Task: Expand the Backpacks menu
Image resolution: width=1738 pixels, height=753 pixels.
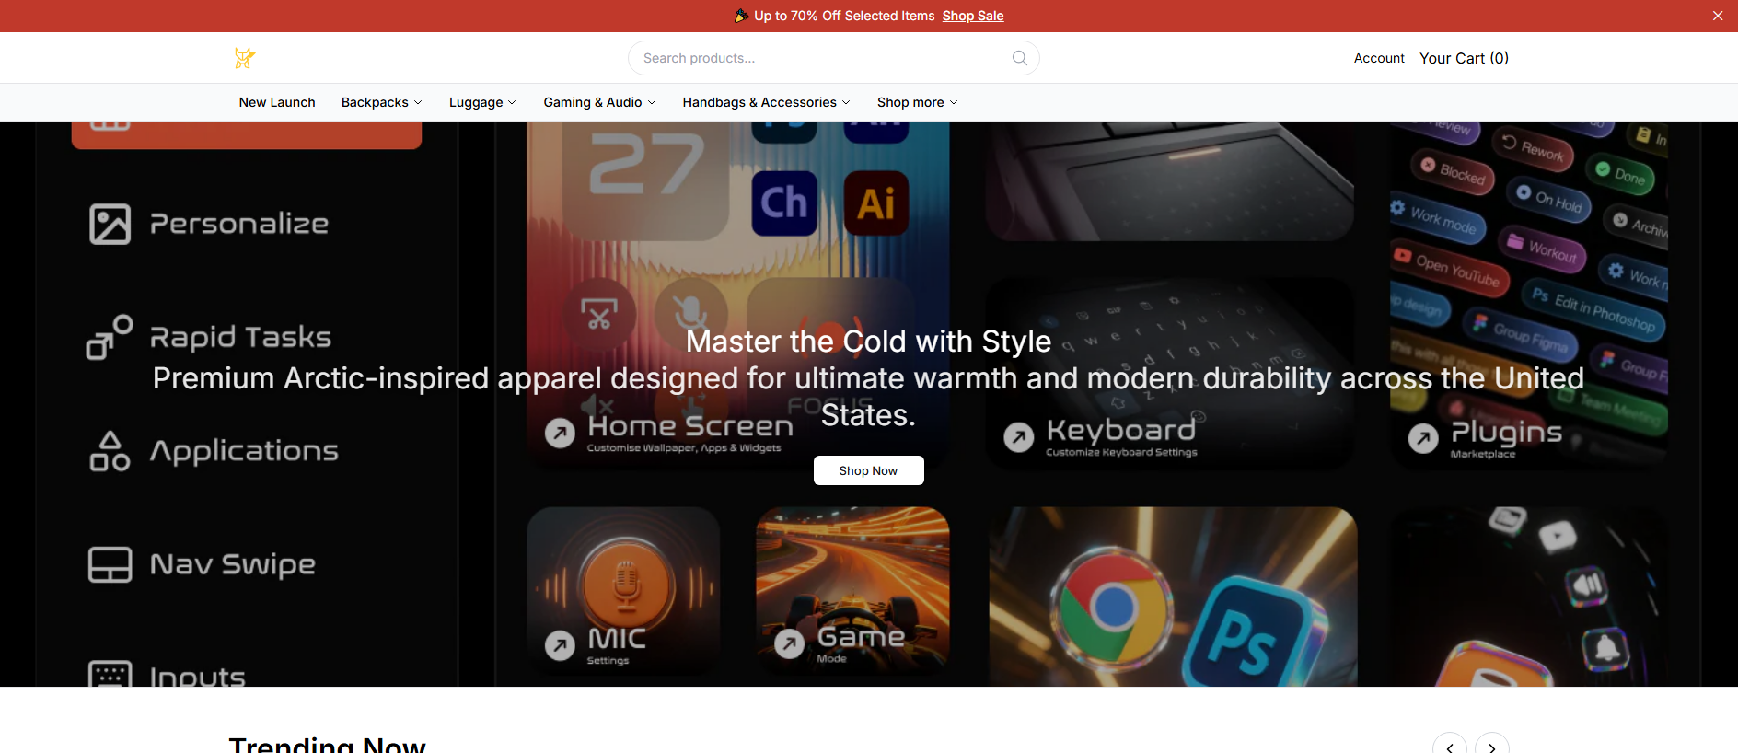Action: [x=382, y=102]
